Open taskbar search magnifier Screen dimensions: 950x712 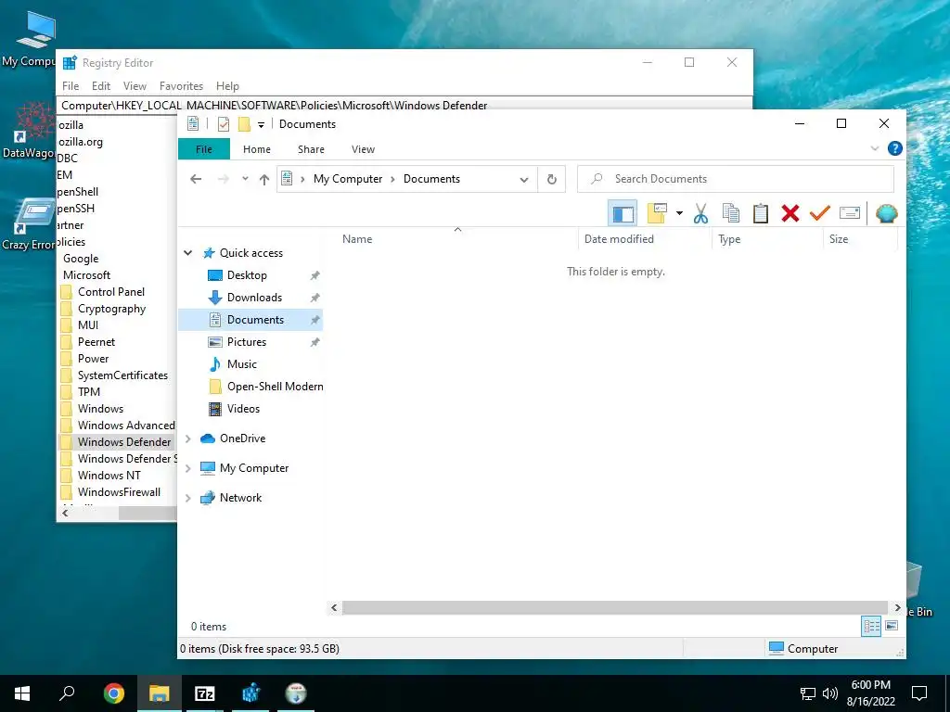tap(67, 693)
